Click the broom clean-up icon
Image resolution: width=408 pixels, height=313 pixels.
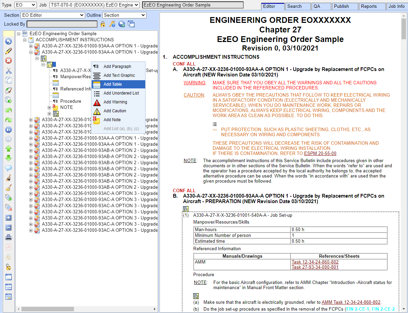click(x=9, y=188)
